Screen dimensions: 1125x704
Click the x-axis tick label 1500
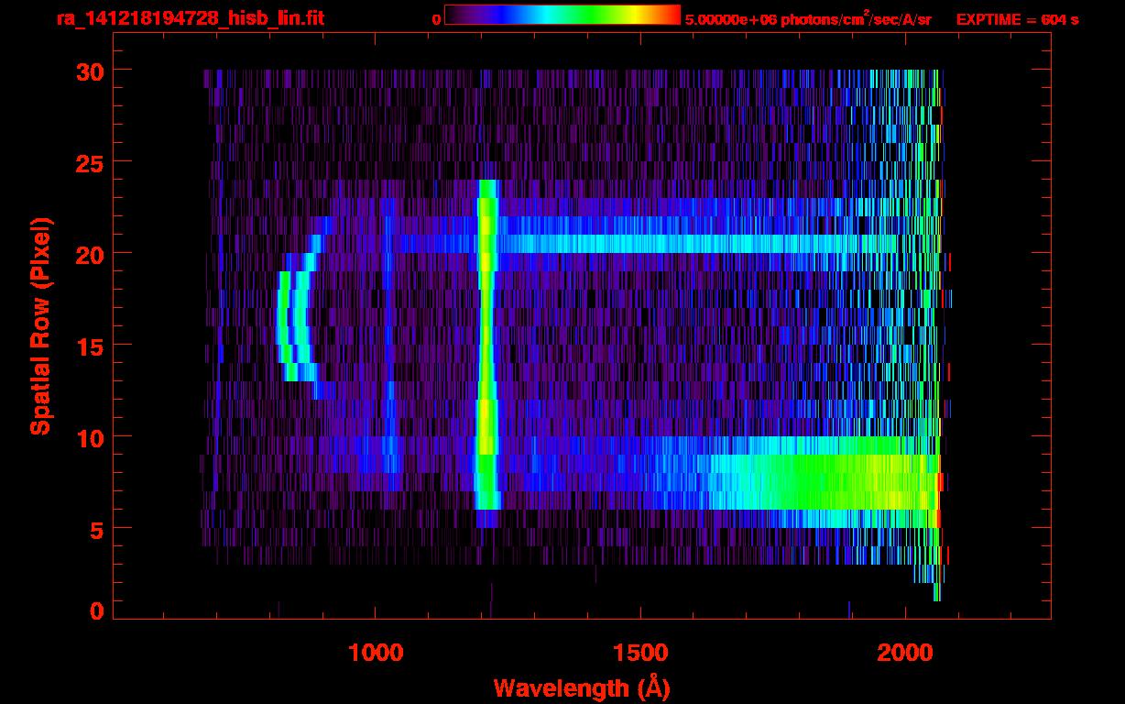640,653
